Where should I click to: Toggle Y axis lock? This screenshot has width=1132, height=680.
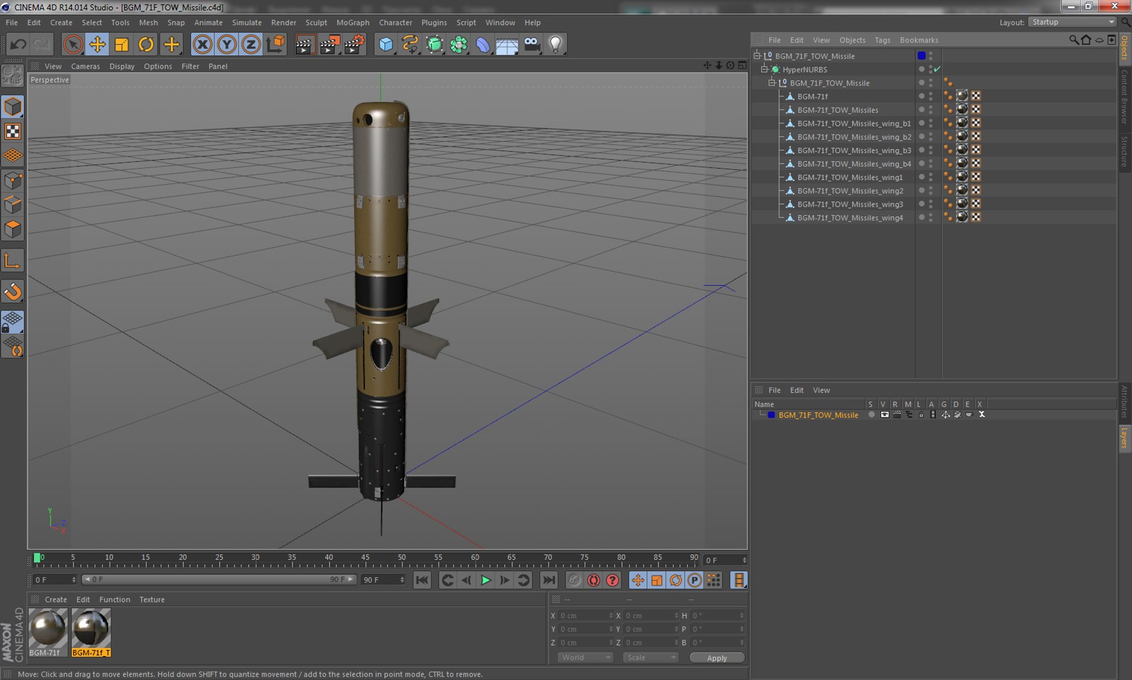227,44
